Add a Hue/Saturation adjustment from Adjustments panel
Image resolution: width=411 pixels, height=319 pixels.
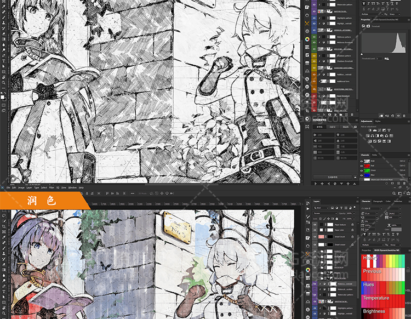[368, 135]
